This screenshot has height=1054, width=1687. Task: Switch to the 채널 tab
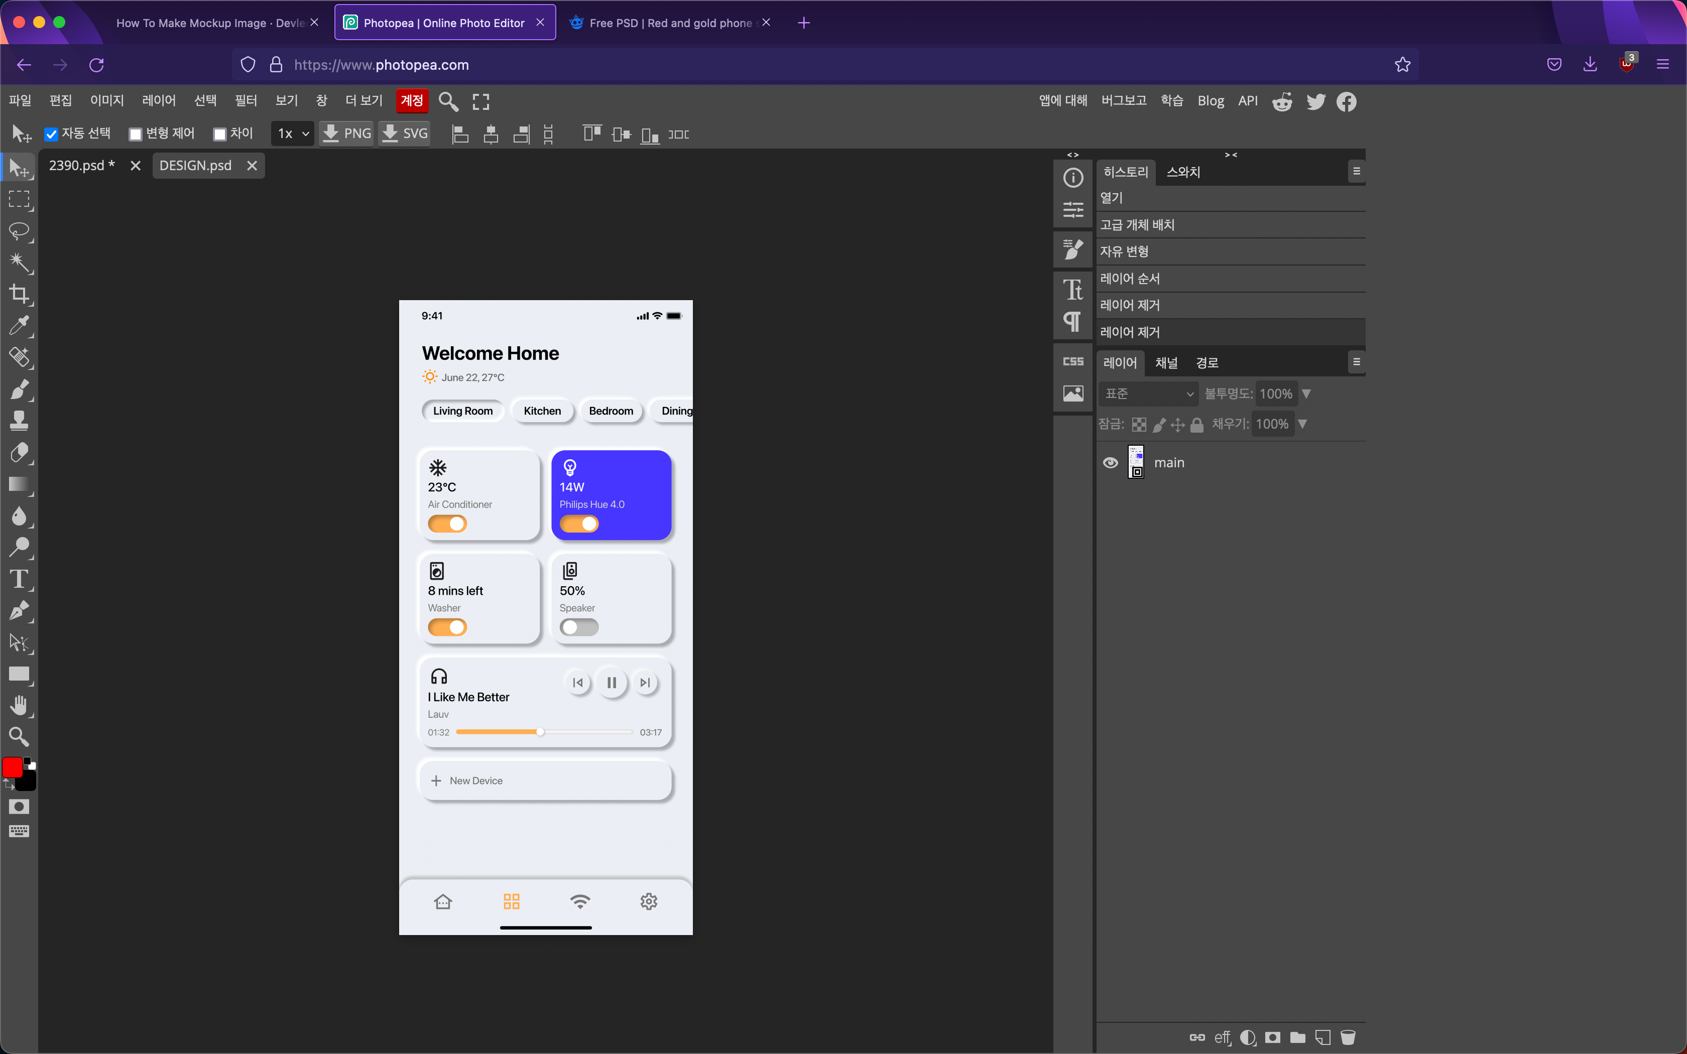[1166, 363]
